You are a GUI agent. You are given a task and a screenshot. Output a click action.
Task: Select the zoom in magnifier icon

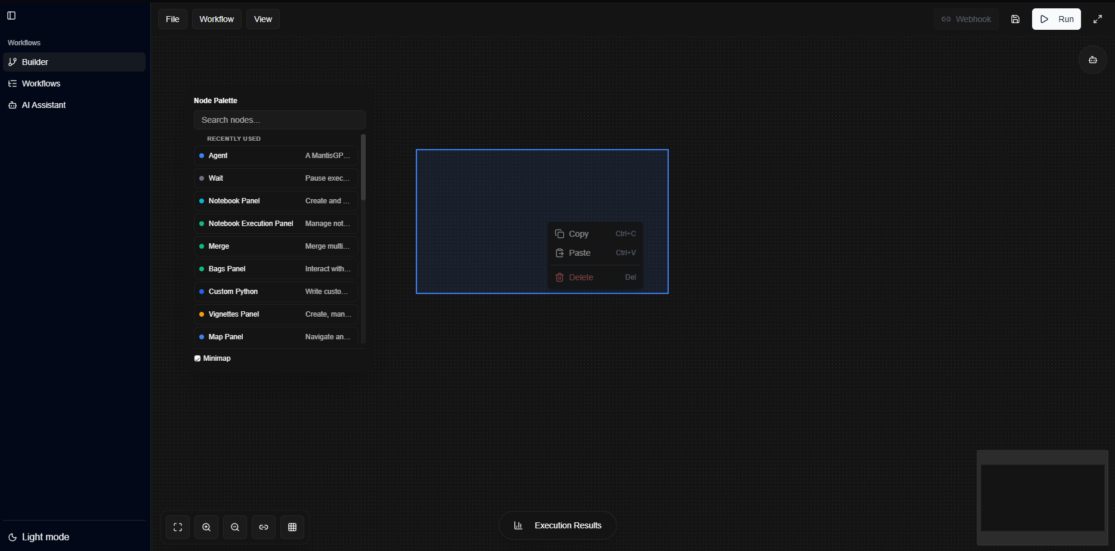pyautogui.click(x=206, y=527)
